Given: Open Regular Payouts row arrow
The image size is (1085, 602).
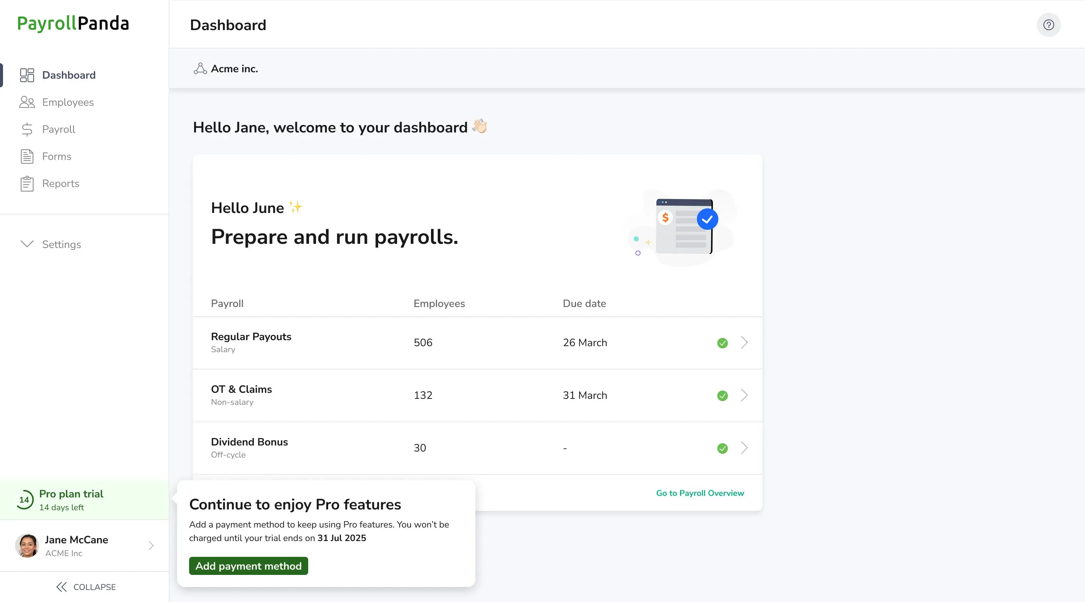Looking at the screenshot, I should [x=744, y=342].
